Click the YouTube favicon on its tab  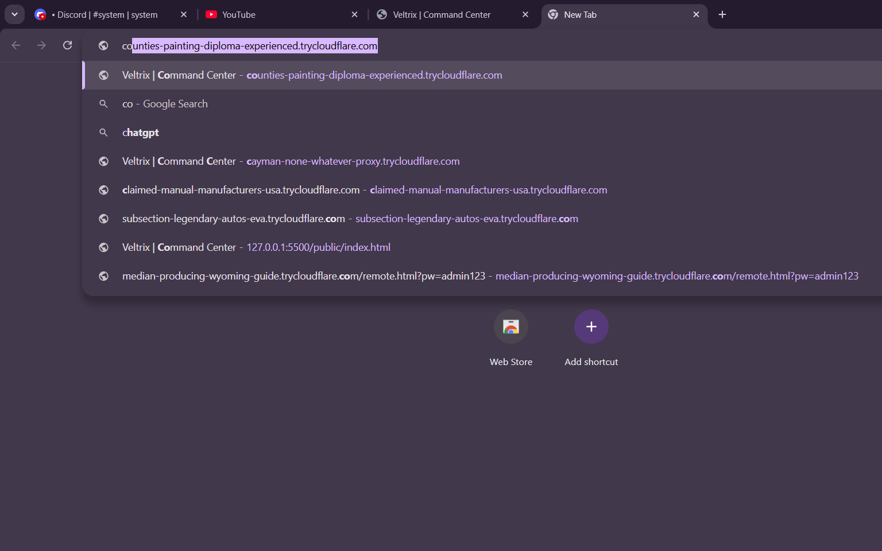pyautogui.click(x=212, y=14)
